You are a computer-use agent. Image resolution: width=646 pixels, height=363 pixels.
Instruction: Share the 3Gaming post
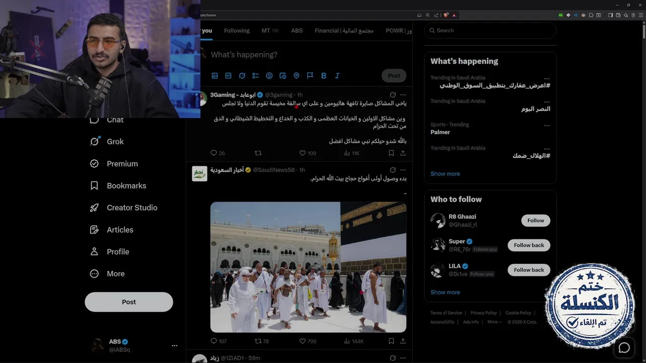tap(403, 153)
